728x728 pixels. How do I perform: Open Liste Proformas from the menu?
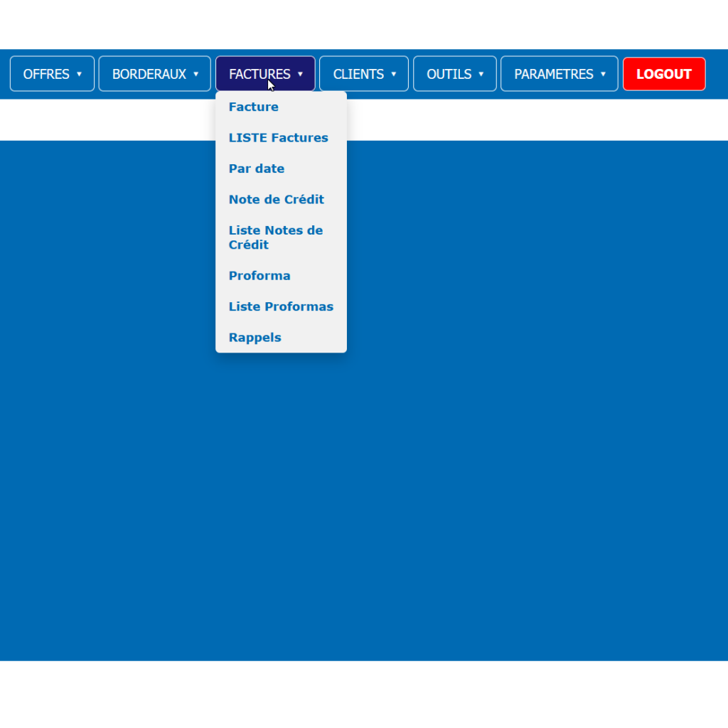pos(281,307)
